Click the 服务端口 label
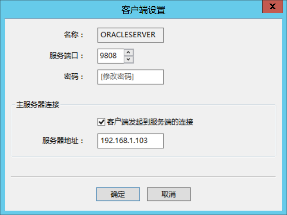The width and height of the screenshot is (287, 215). click(67, 56)
